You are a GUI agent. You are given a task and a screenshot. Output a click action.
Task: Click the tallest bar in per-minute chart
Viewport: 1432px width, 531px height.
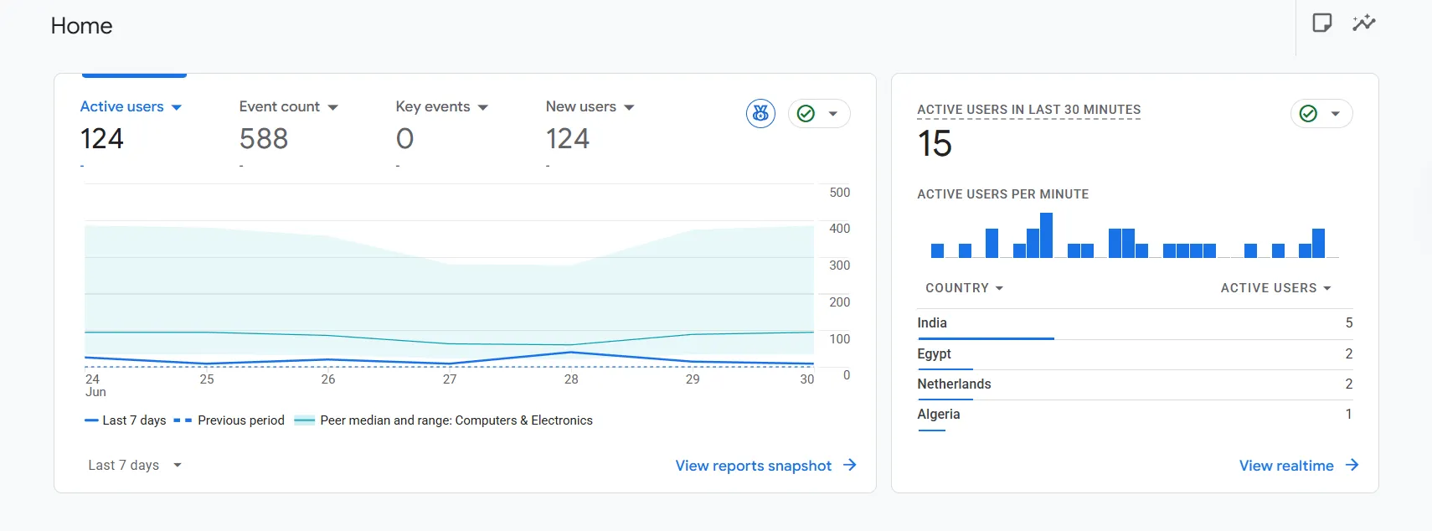point(1046,235)
